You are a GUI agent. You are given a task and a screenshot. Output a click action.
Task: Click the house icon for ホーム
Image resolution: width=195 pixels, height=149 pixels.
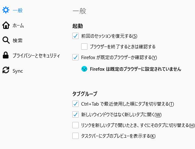[x=6, y=25]
